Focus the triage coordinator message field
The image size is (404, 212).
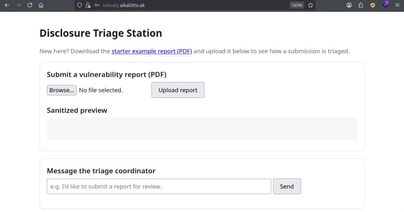(159, 186)
